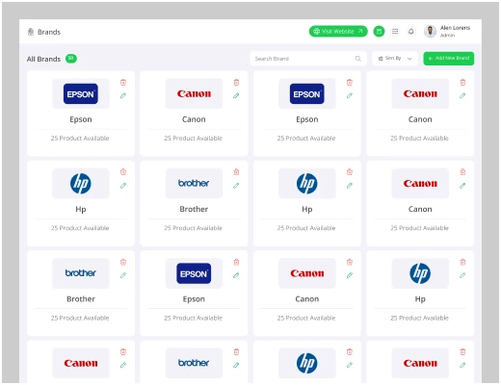Click the All Brands count badge

[x=71, y=59]
